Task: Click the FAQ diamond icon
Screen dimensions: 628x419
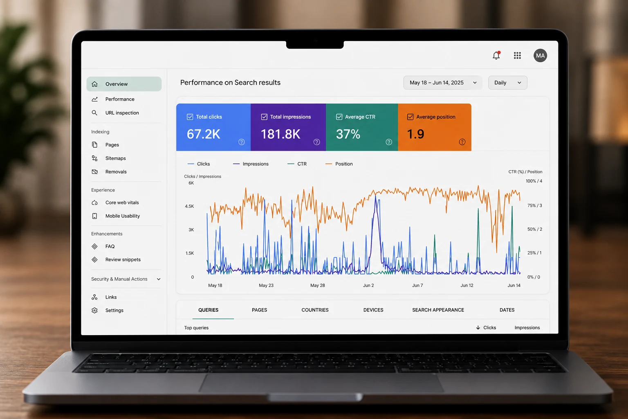Action: pyautogui.click(x=94, y=246)
